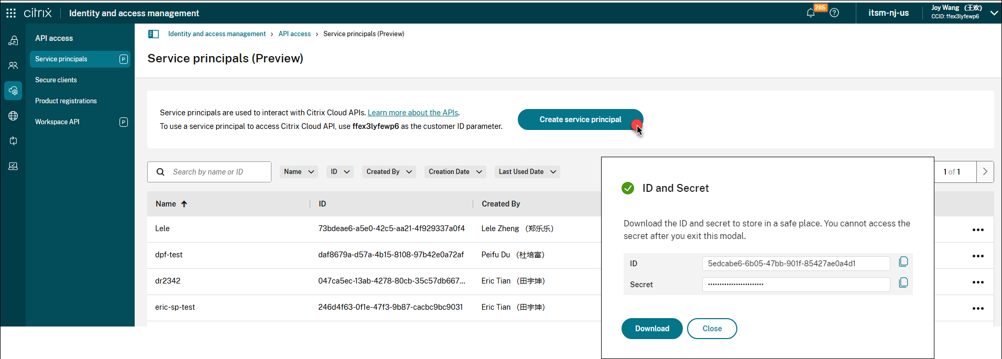Click the Download button in the modal
This screenshot has height=359, width=1002.
(652, 329)
